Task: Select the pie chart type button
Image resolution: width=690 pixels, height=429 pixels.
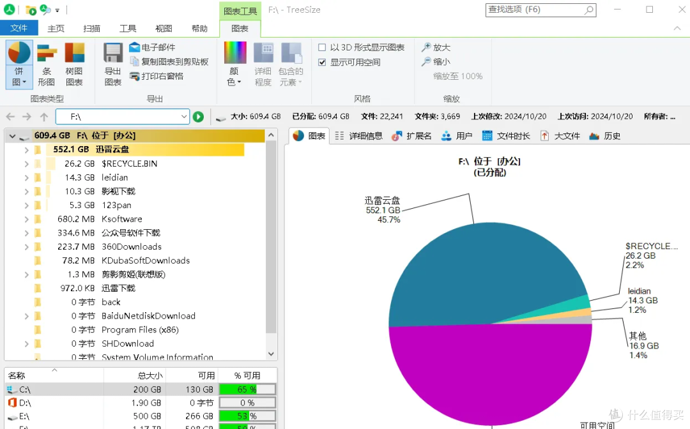Action: point(19,64)
